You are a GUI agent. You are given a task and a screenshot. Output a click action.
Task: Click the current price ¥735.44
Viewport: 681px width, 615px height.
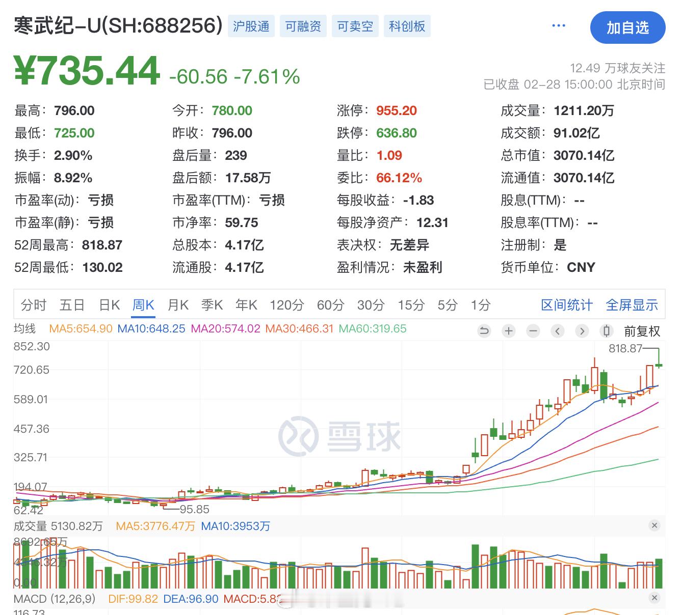pos(87,71)
